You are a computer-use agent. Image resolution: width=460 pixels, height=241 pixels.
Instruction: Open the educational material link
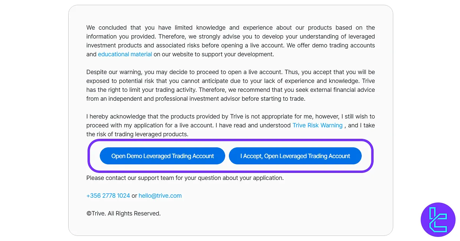click(125, 54)
